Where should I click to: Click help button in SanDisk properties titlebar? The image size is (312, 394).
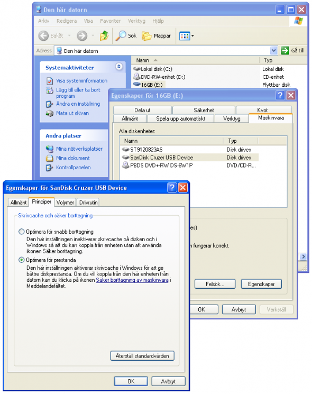(172, 188)
